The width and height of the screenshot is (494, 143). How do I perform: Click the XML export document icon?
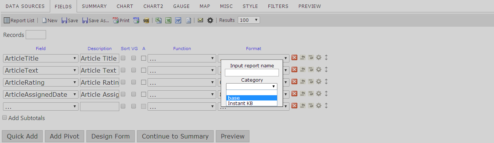188,20
